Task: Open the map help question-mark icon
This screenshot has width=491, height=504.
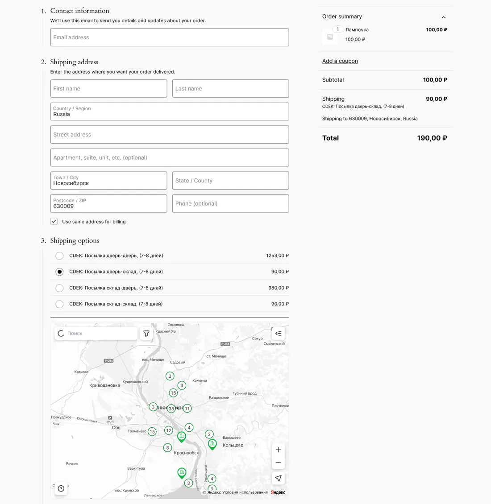Action: tap(61, 488)
